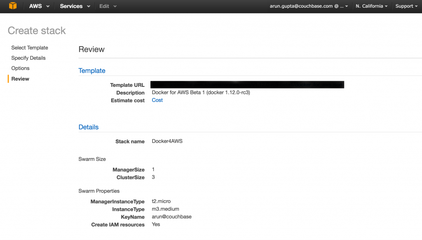Screen dimensions: 422x240
Task: Click the 'm3.medium' instance type value
Action: pos(165,209)
